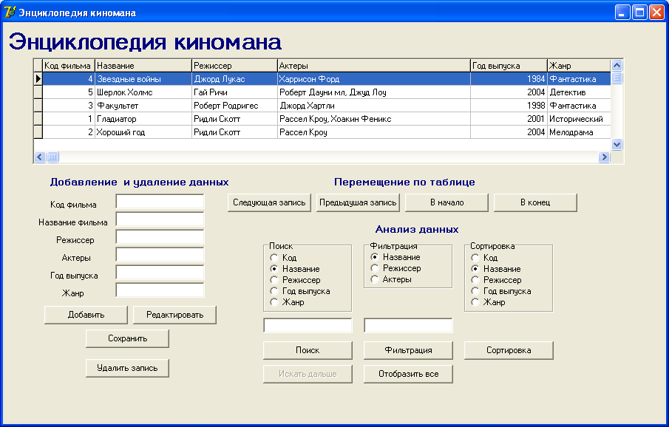Click the Название column header
The height and width of the screenshot is (427, 669).
coord(143,66)
